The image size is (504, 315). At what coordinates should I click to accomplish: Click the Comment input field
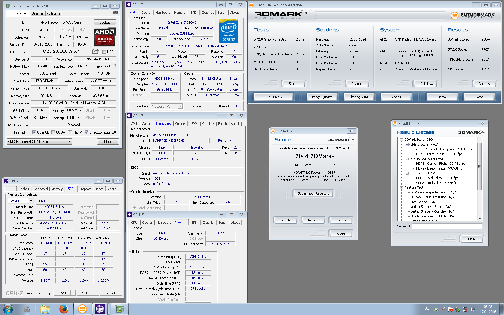click(447, 226)
